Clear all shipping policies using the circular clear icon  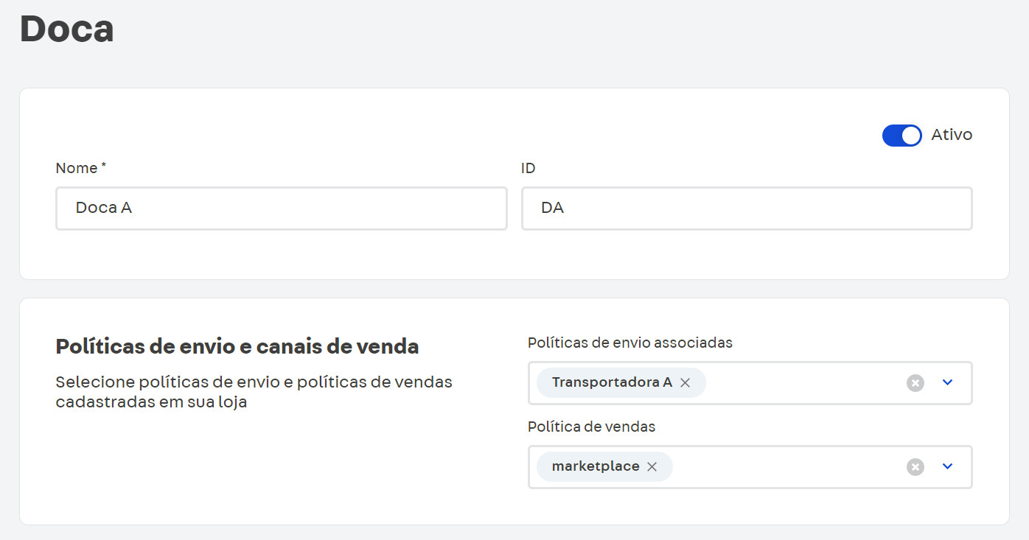[x=915, y=382]
